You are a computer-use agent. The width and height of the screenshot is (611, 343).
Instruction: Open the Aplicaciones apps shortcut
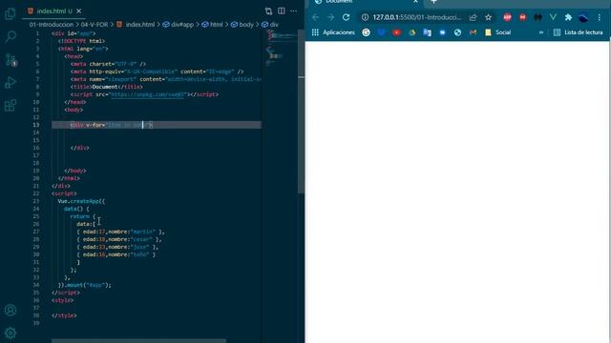[333, 32]
